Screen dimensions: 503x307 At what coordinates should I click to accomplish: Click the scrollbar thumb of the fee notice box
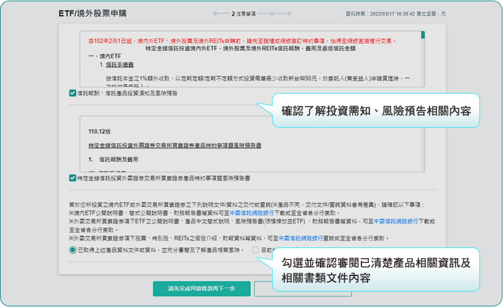[x=423, y=35]
